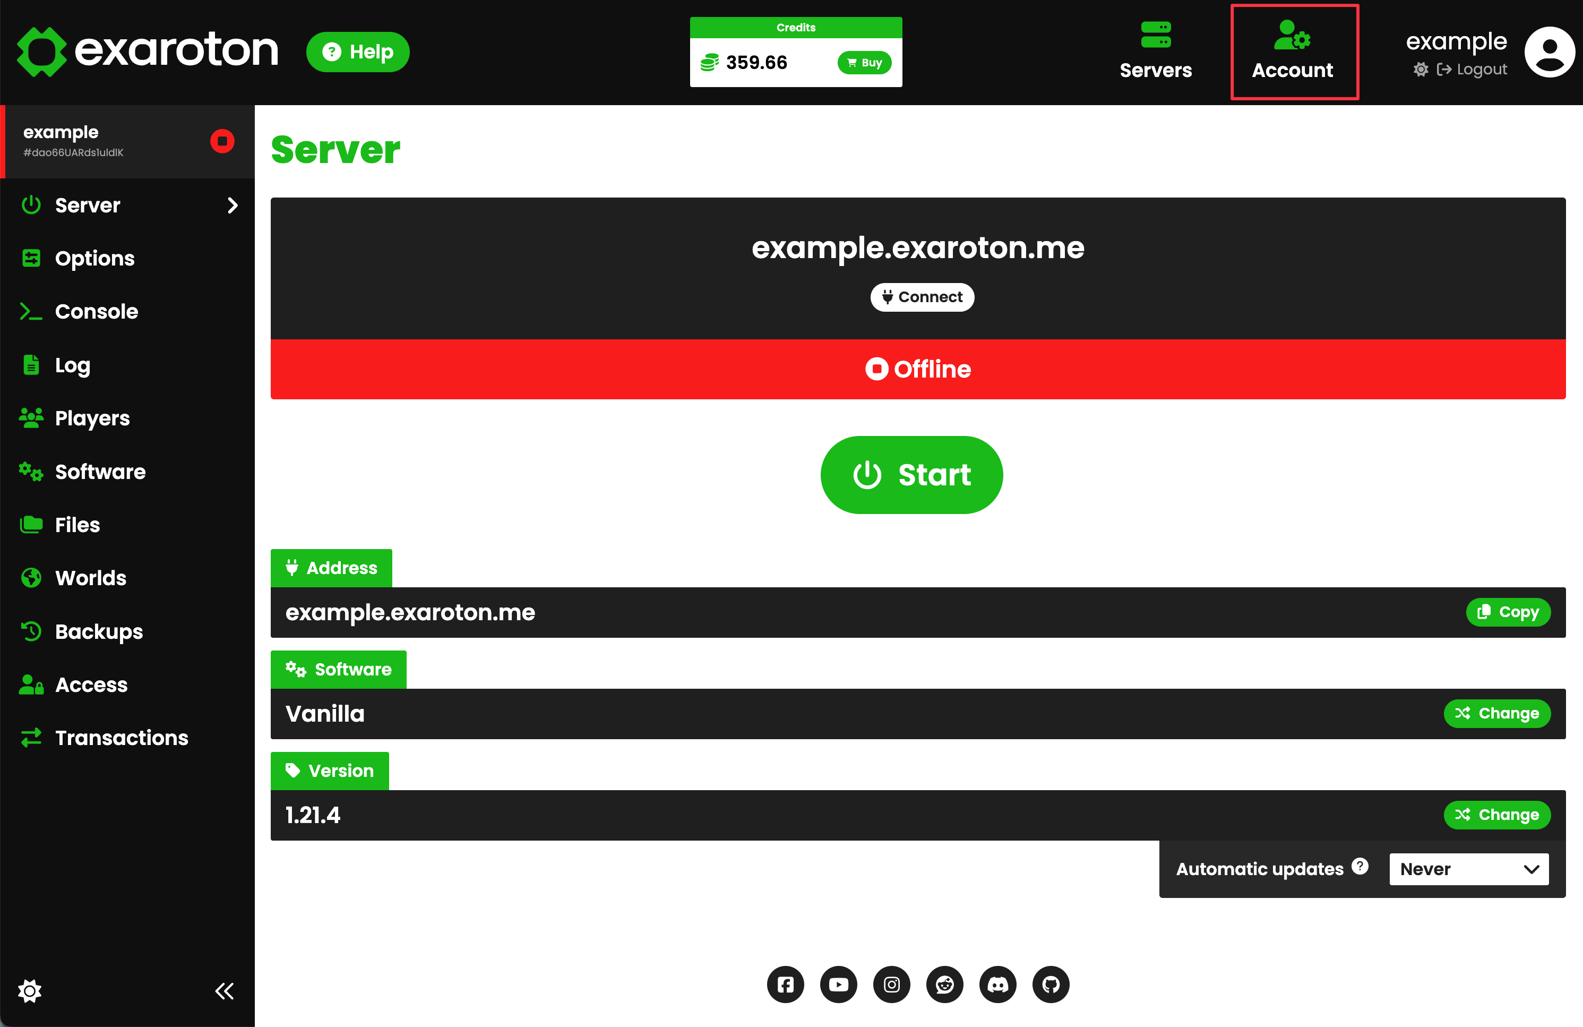1583x1027 pixels.
Task: Click the Connect button
Action: click(922, 297)
